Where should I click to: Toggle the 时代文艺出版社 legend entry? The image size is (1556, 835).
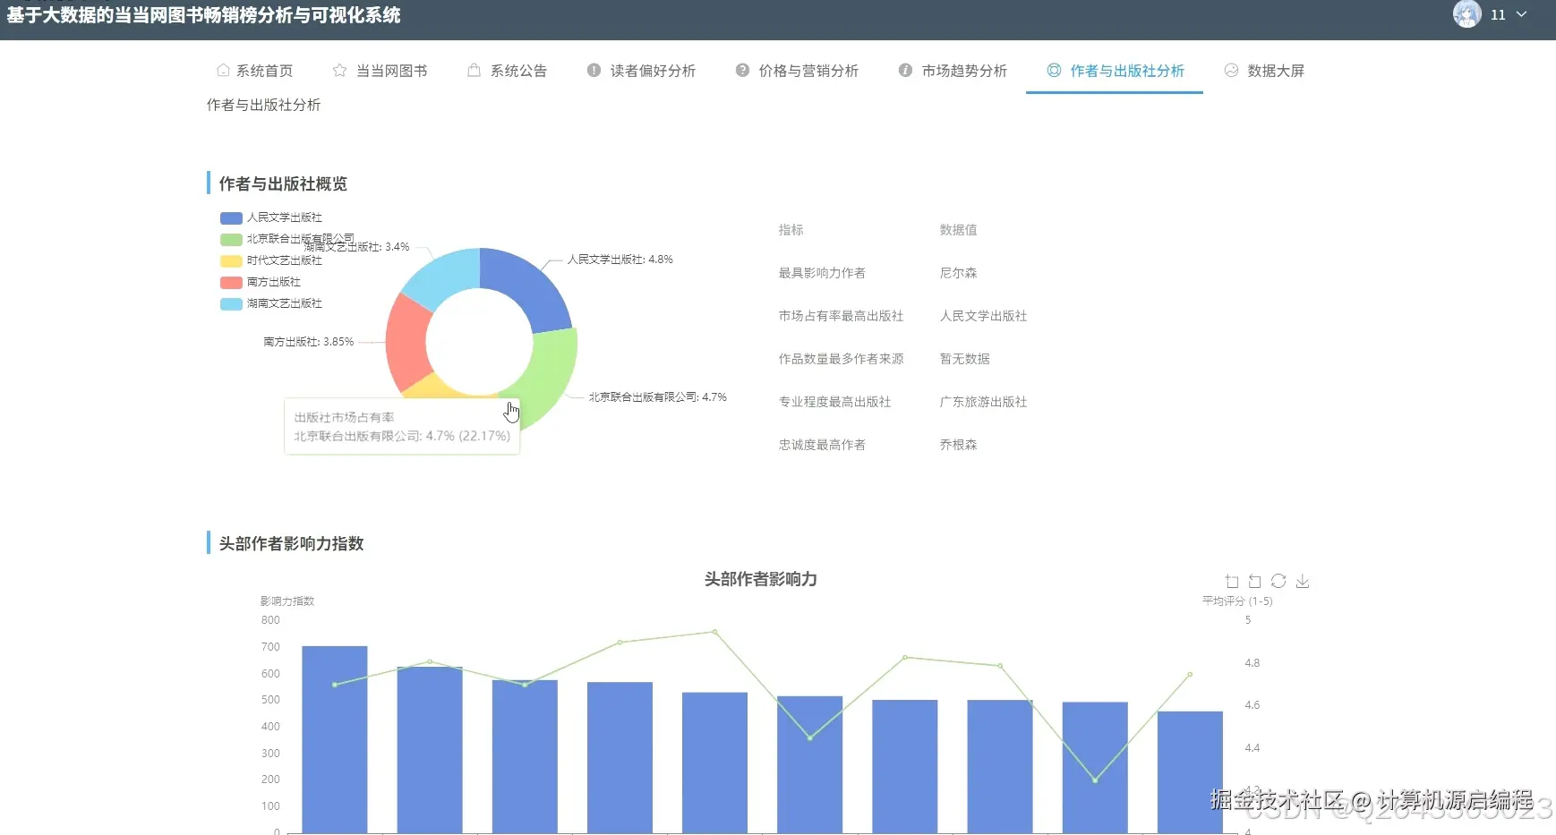tap(271, 260)
